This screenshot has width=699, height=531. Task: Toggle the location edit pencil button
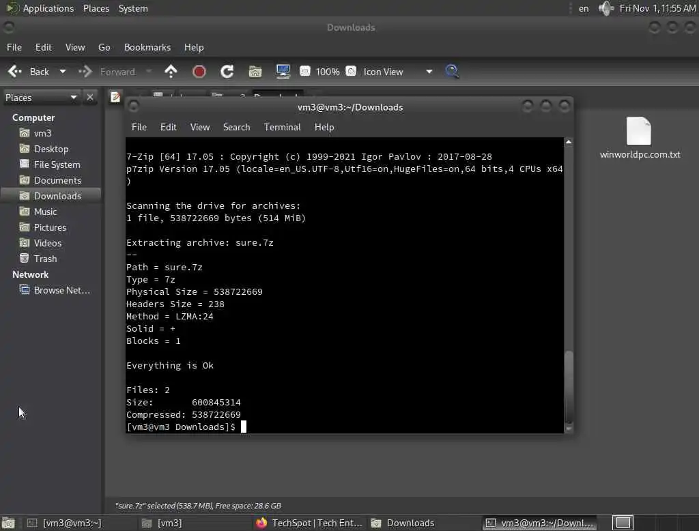115,97
